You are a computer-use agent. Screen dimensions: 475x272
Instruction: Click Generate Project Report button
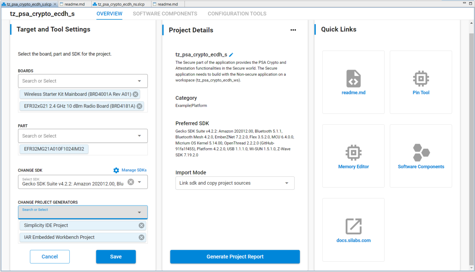click(x=235, y=257)
